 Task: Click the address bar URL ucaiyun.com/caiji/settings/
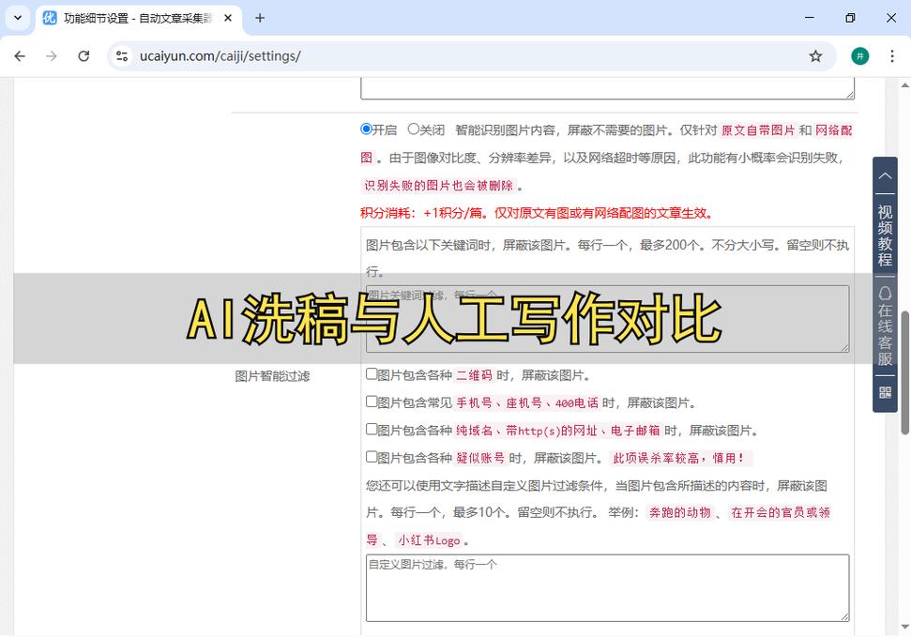click(220, 55)
